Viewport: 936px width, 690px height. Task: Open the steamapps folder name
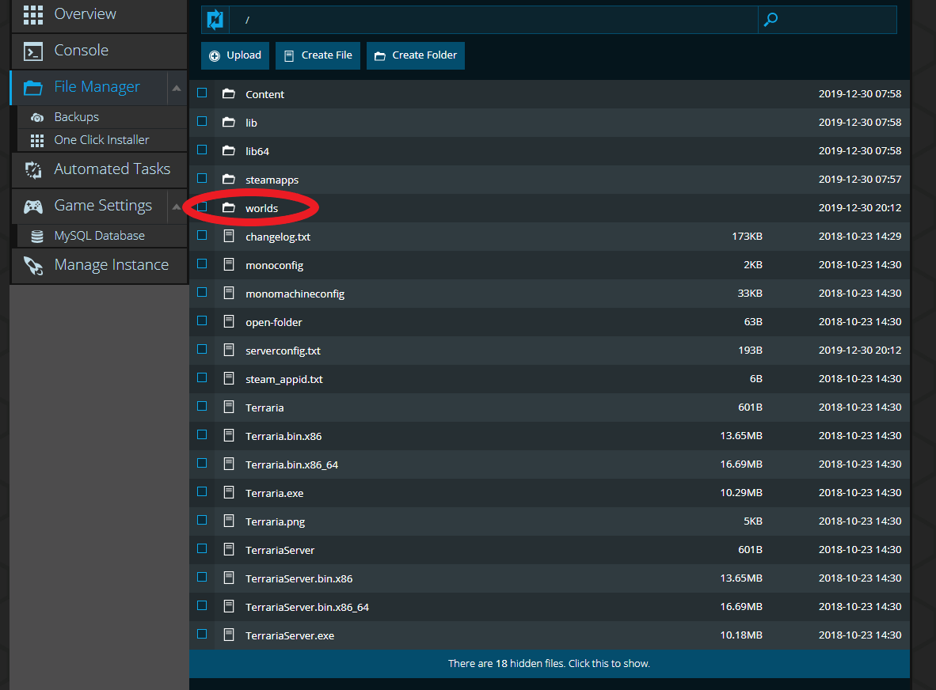pos(272,180)
